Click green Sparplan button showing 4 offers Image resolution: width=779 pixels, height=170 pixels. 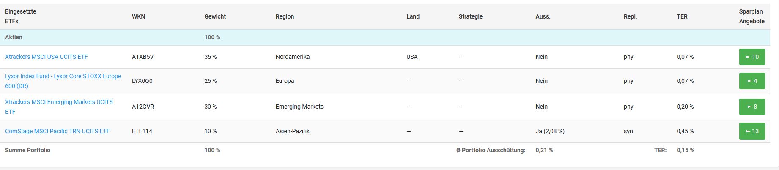tap(752, 81)
